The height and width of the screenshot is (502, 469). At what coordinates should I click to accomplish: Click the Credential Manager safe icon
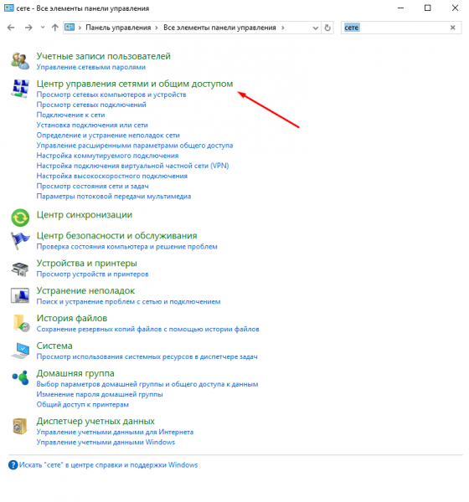point(20,426)
